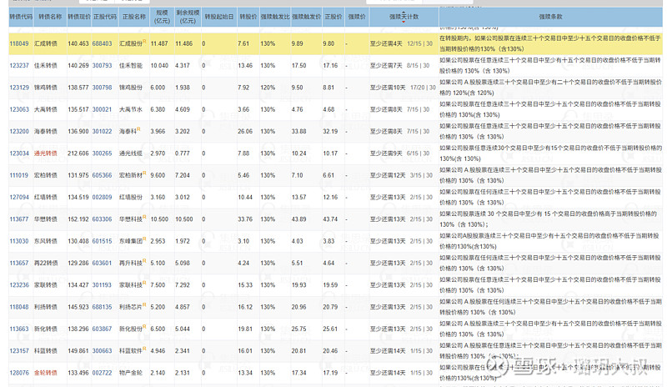Open bond code link 127094

click(19, 198)
